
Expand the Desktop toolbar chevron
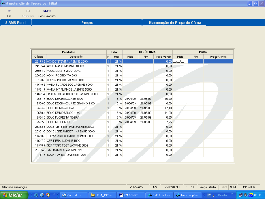tap(231, 194)
